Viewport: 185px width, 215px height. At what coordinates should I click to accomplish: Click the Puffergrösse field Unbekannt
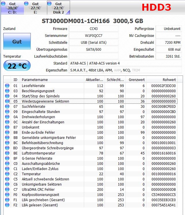tap(169, 29)
